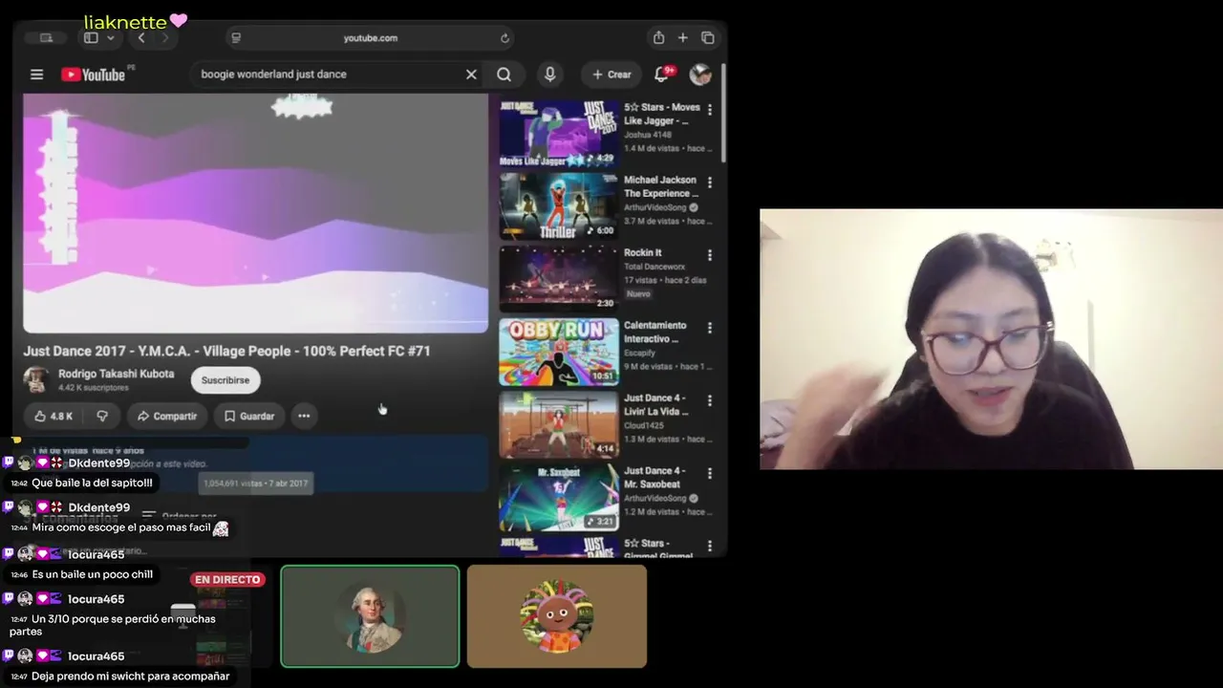Screen dimensions: 1223x688
Task: Click the chat message 'Es un baile un poco chill'
Action: [93, 575]
